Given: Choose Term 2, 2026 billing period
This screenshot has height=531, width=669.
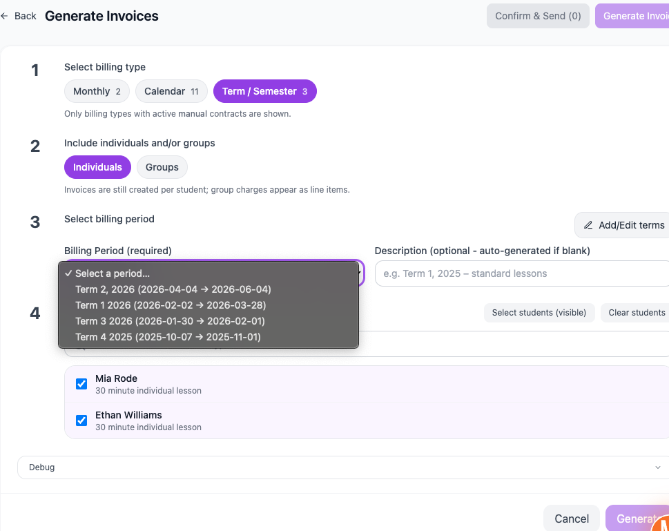Looking at the screenshot, I should click(173, 289).
